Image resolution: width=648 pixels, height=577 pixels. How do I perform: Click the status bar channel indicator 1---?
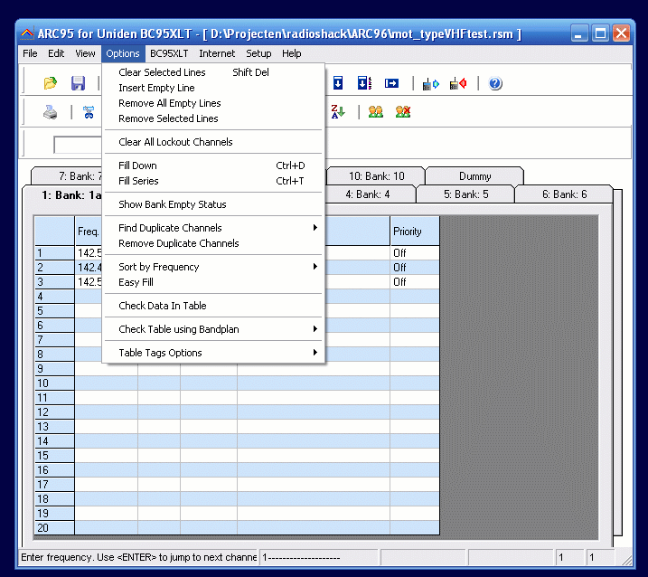(318, 558)
